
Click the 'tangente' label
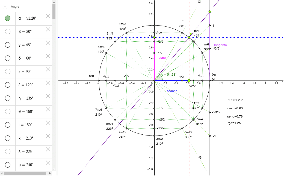tap(220, 45)
